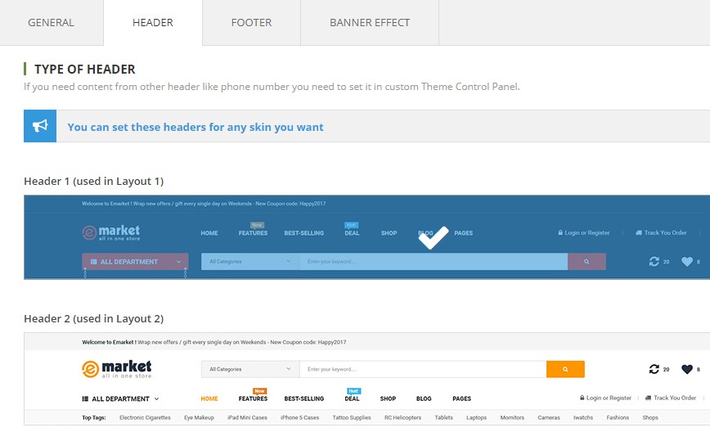The image size is (710, 432).
Task: Click the Emarket logo in Header 1
Action: [x=111, y=232]
